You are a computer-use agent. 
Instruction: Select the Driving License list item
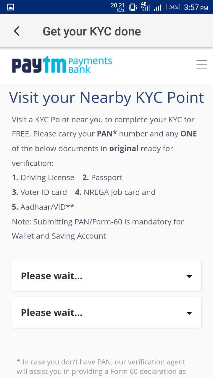[x=43, y=177]
